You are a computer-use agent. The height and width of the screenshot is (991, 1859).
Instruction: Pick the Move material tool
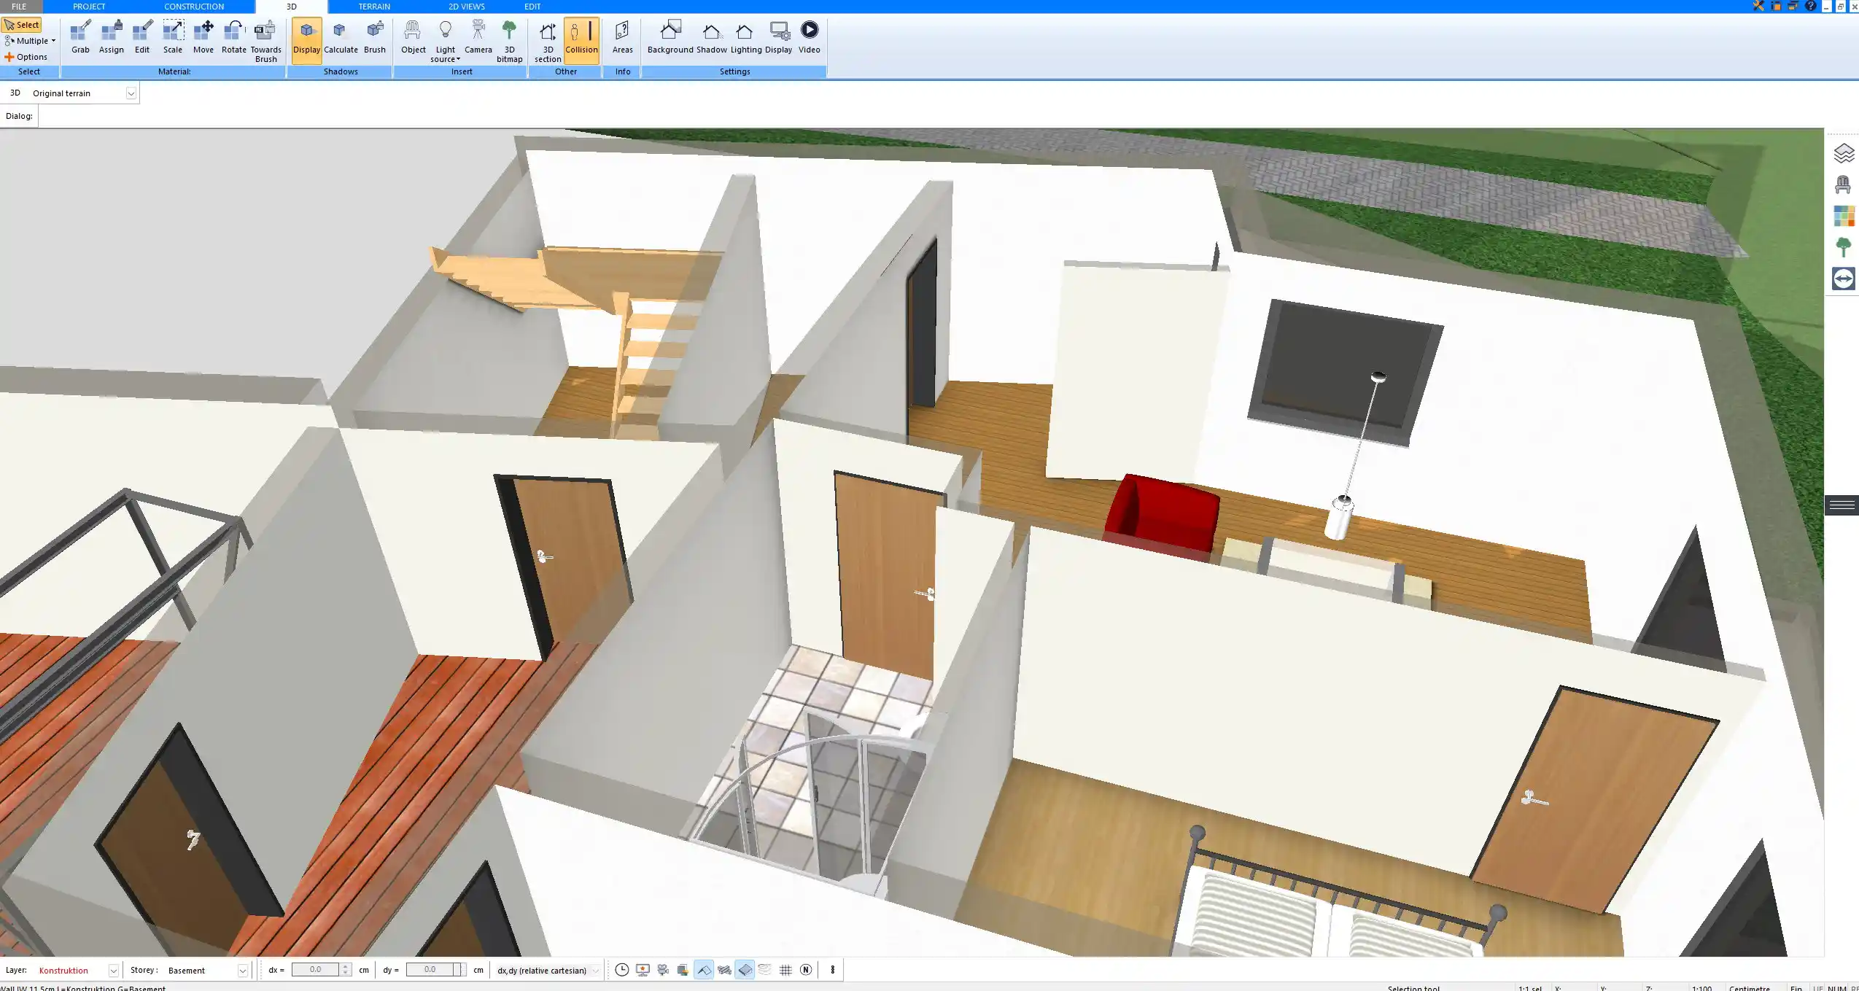point(203,38)
